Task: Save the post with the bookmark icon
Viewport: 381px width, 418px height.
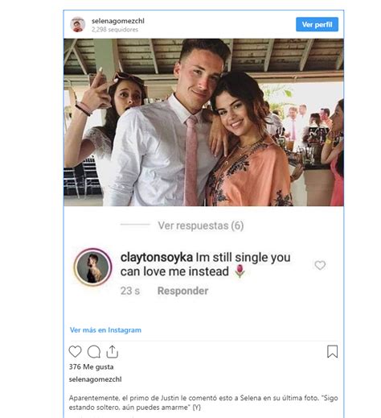Action: (x=332, y=352)
